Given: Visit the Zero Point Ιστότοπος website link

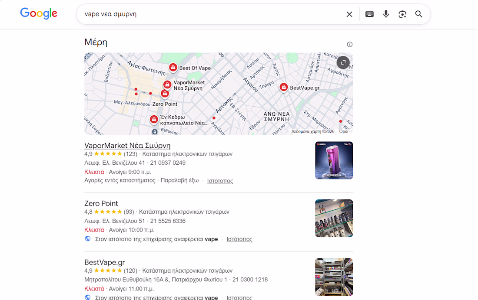Looking at the screenshot, I should pos(239,239).
